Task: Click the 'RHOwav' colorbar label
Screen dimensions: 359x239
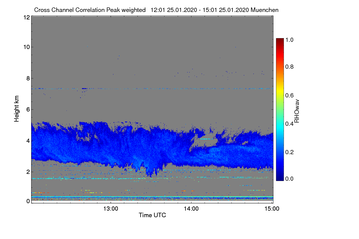Action: click(297, 111)
